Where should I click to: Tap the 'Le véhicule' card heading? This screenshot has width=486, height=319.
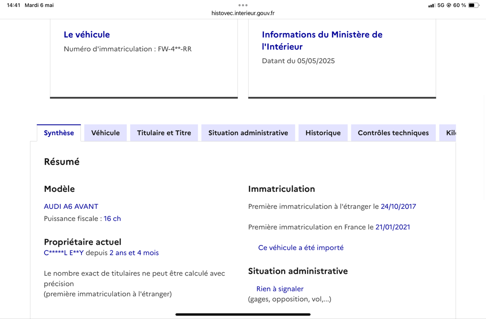click(x=87, y=35)
